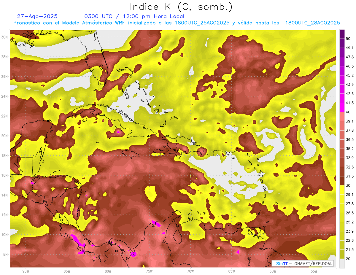Click the colorbar value 31.3

pos(350,176)
